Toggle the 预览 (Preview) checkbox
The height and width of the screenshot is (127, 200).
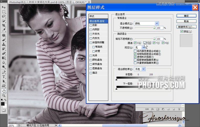(x=182, y=31)
